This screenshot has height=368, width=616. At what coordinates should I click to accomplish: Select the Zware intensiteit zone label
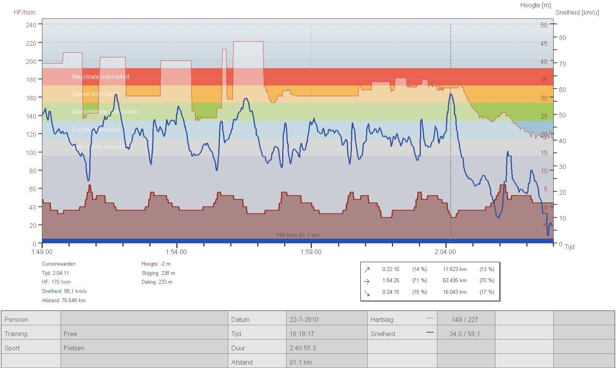(96, 94)
